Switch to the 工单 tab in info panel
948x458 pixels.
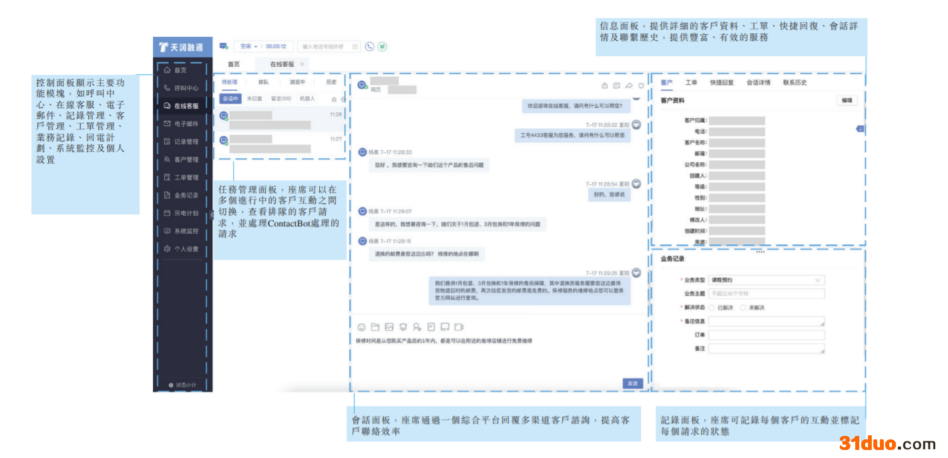(691, 83)
